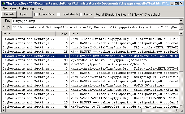This screenshot has width=185, height=114.
Task: Toggle the Invert Match checkbox
Action: coord(59,14)
